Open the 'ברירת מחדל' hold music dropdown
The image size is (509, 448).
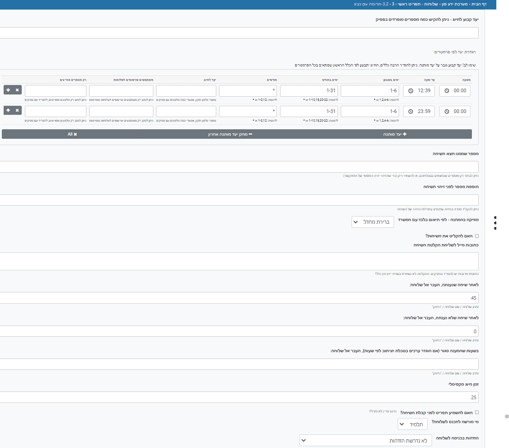[x=373, y=222]
